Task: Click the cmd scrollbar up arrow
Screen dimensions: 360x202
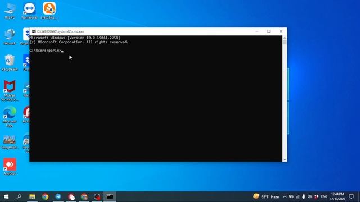Action: (x=285, y=38)
